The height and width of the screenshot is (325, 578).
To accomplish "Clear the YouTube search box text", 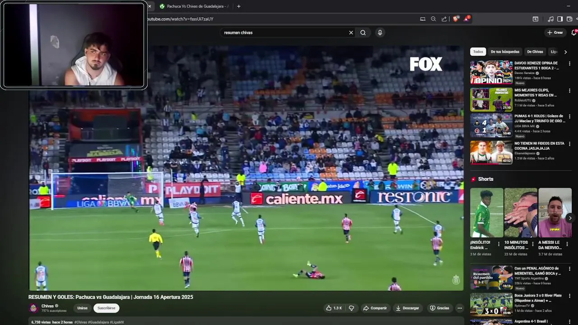I will pos(351,32).
